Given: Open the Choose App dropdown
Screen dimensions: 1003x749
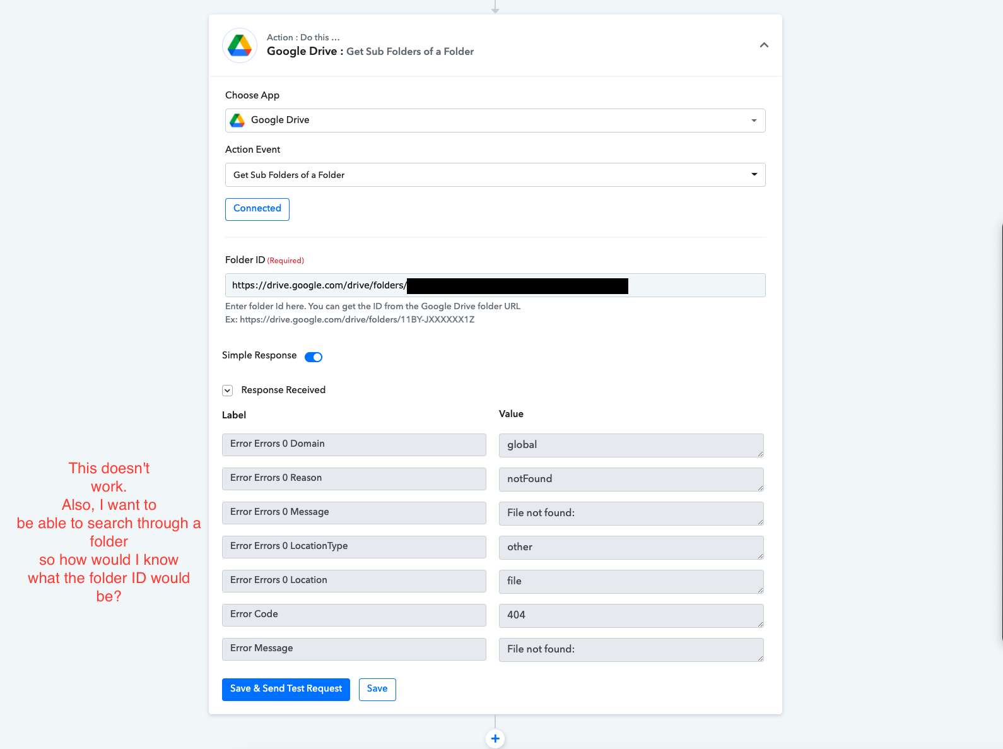Looking at the screenshot, I should coord(495,121).
